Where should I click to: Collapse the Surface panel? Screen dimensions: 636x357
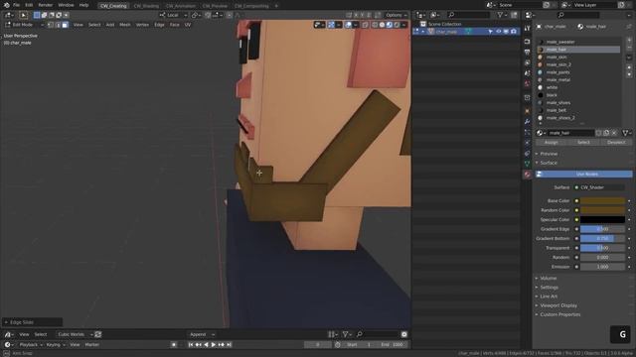coord(549,163)
